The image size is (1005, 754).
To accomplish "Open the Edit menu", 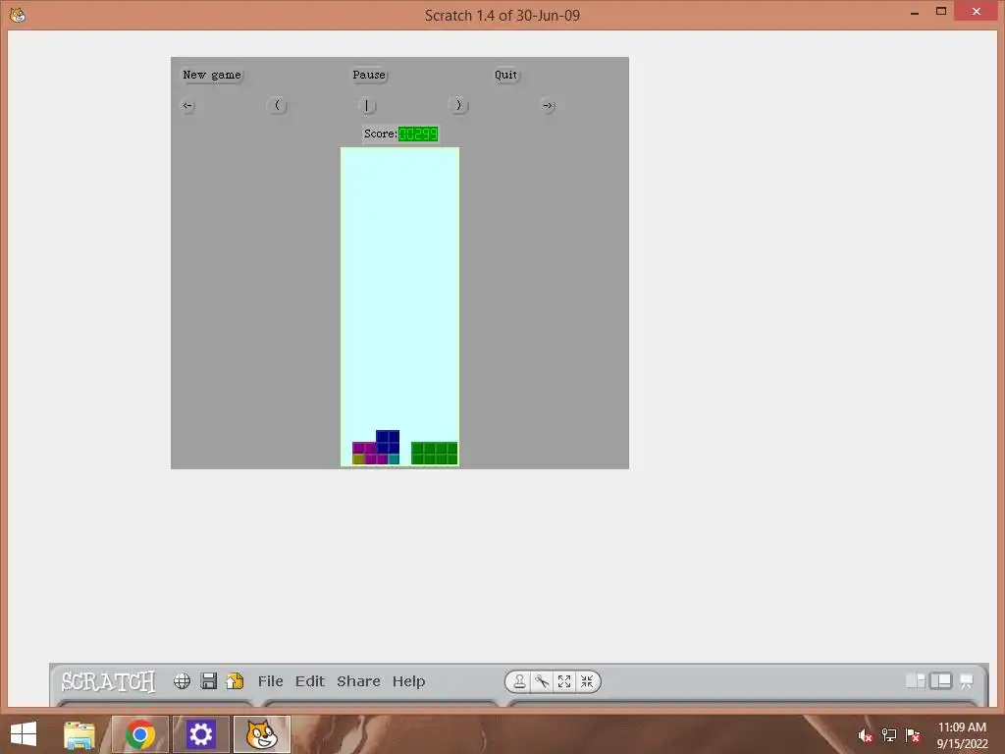I will [x=309, y=681].
